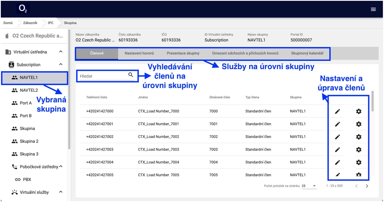Edit member +420241427000 with pencil icon
The image size is (384, 202).
[337, 111]
